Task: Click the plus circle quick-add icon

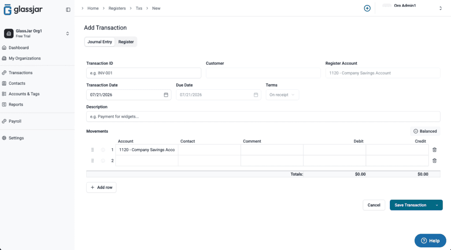Action: tap(367, 8)
